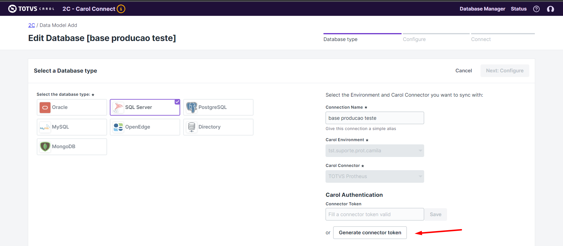Viewport: 563px width, 246px height.
Task: Select the OpenEdge database type
Action: coord(145,127)
